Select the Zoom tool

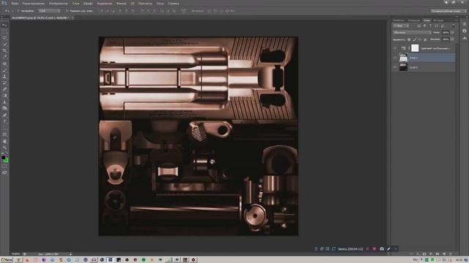[4, 148]
